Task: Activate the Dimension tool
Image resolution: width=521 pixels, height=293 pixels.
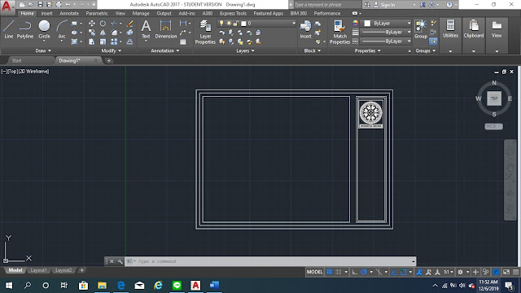Action: [x=166, y=29]
